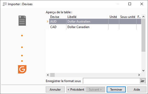Viewport: 148px width, 94px height.
Task: Click the Enregistrer le format sous input field
Action: (111, 81)
